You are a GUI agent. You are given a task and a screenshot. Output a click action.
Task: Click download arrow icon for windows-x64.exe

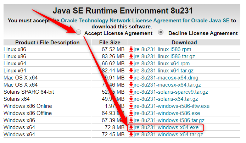(x=131, y=127)
